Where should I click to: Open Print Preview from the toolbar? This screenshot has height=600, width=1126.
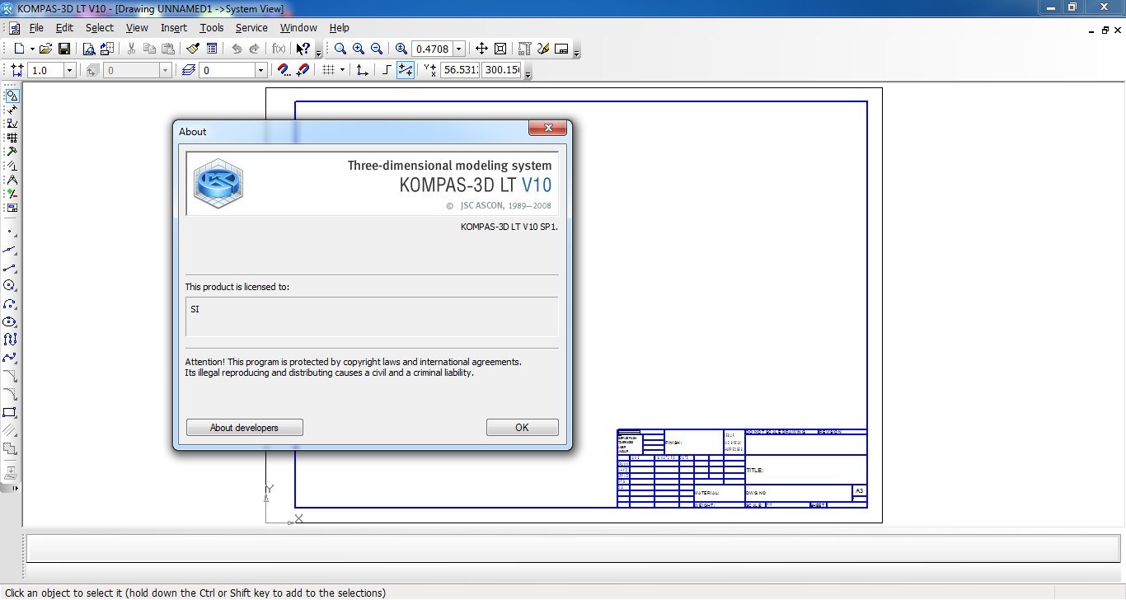[89, 49]
